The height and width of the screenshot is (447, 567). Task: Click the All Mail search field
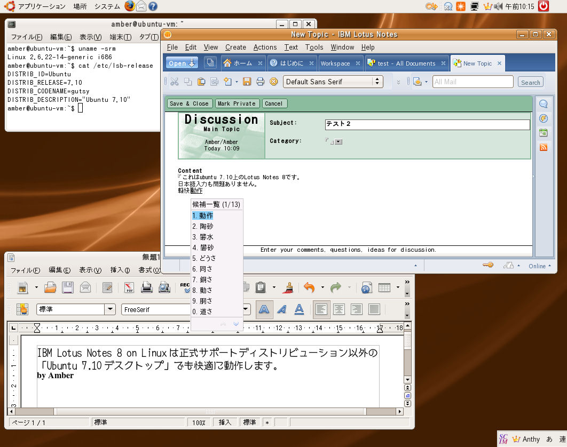[x=472, y=82]
